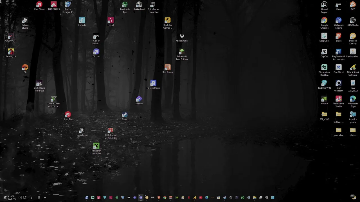Image resolution: width=360 pixels, height=202 pixels.
Task: Select the DeepCool desktop icon
Action: [324, 38]
